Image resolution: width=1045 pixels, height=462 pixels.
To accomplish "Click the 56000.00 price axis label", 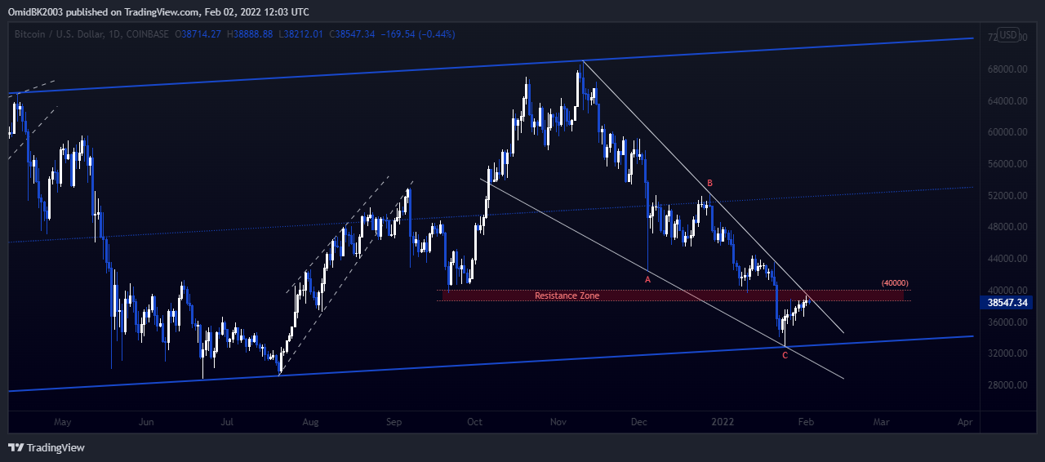I will pyautogui.click(x=1006, y=164).
